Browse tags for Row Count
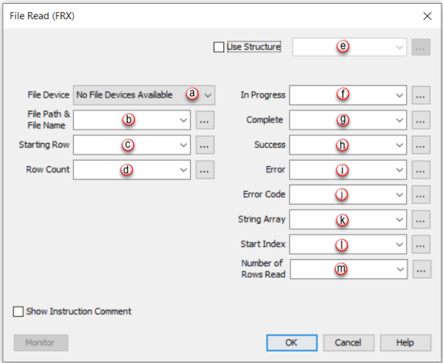 205,170
